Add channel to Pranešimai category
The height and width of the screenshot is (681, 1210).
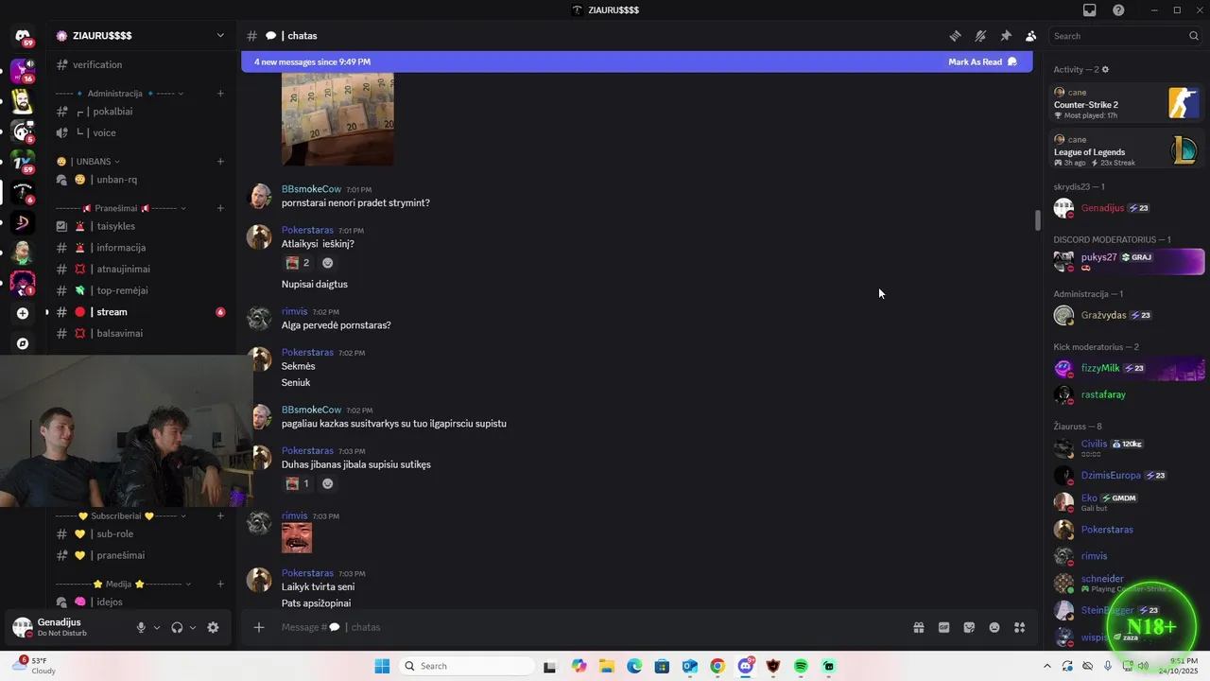click(220, 208)
